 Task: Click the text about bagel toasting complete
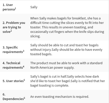click(68, 83)
